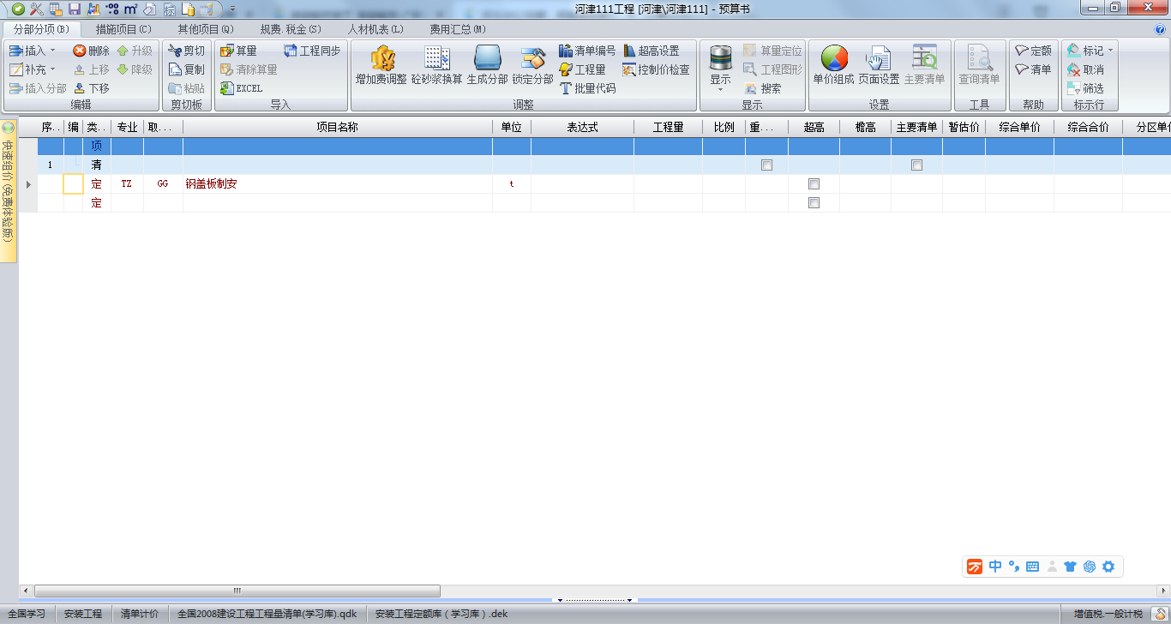Switch to 费用汇总(M) tab
The image size is (1171, 624).
click(457, 29)
